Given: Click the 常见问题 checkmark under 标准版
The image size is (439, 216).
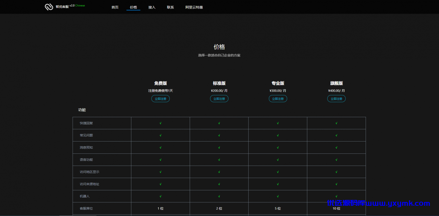Looking at the screenshot, I should coord(219,135).
